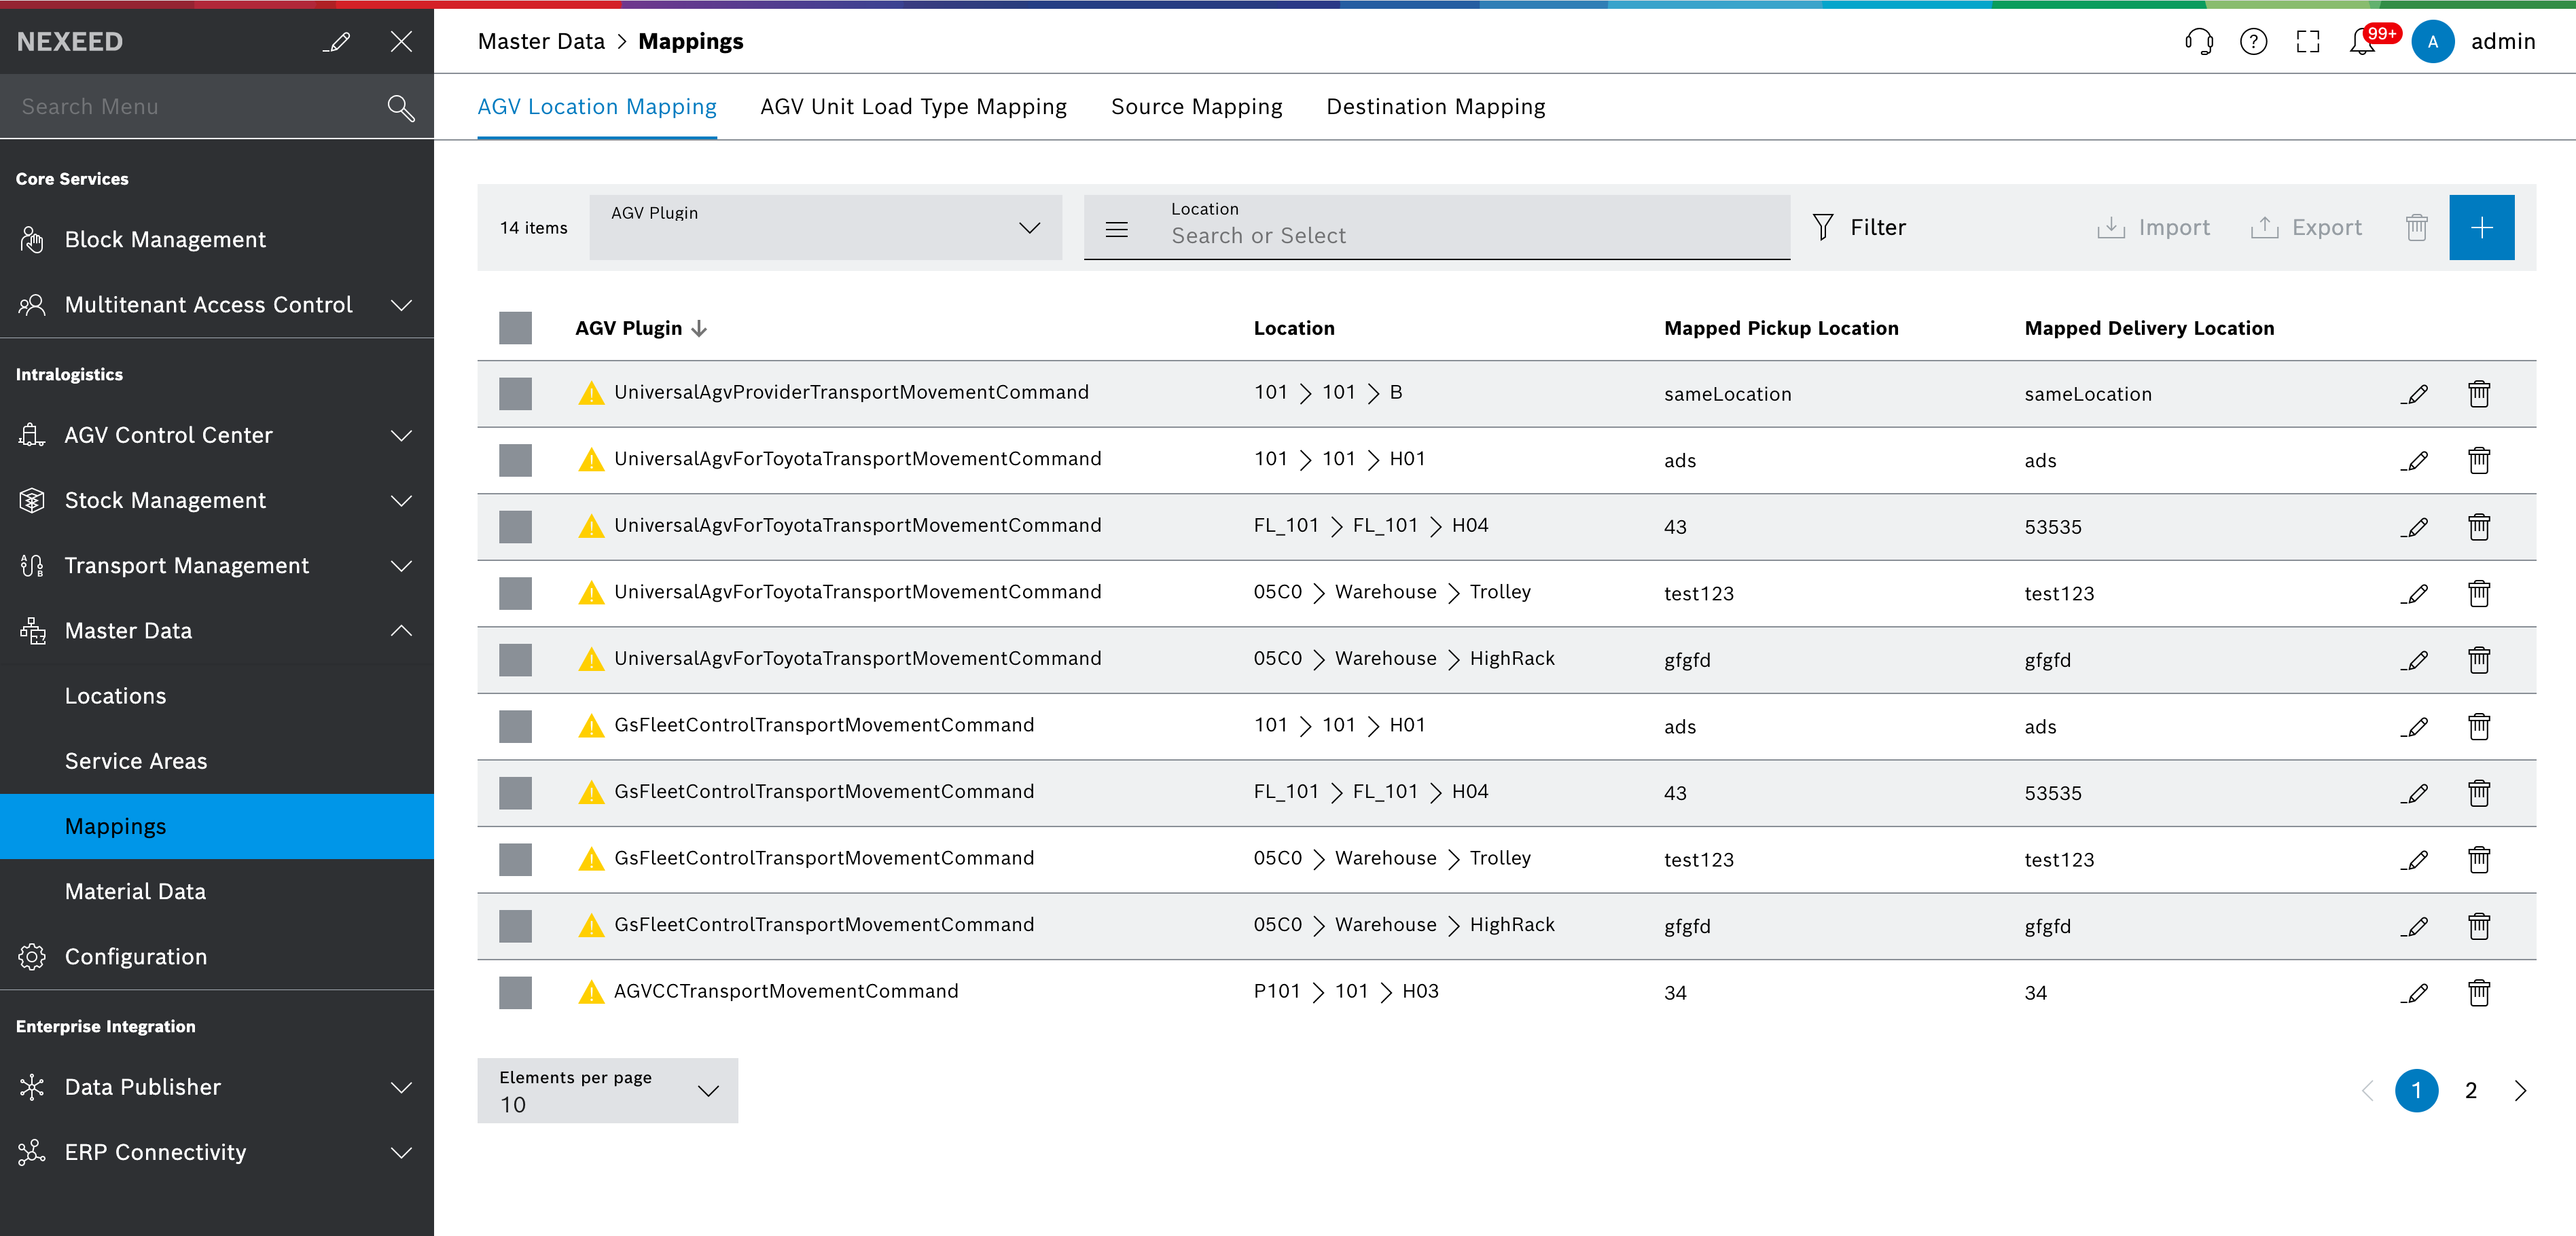Open the help question mark icon
The width and height of the screenshot is (2576, 1236).
pos(2253,41)
